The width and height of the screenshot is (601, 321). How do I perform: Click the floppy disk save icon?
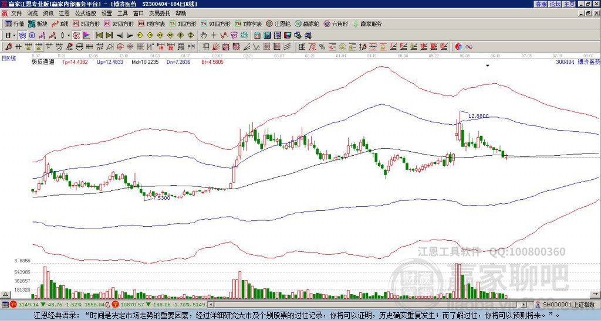click(288, 35)
